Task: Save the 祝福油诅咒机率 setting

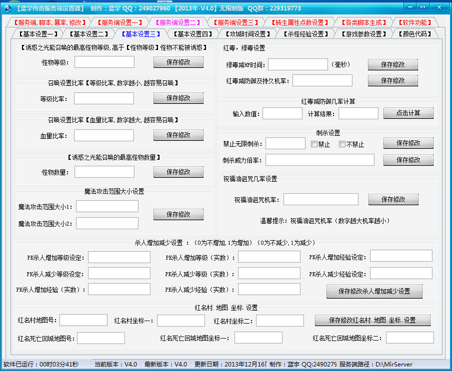Action: point(393,199)
